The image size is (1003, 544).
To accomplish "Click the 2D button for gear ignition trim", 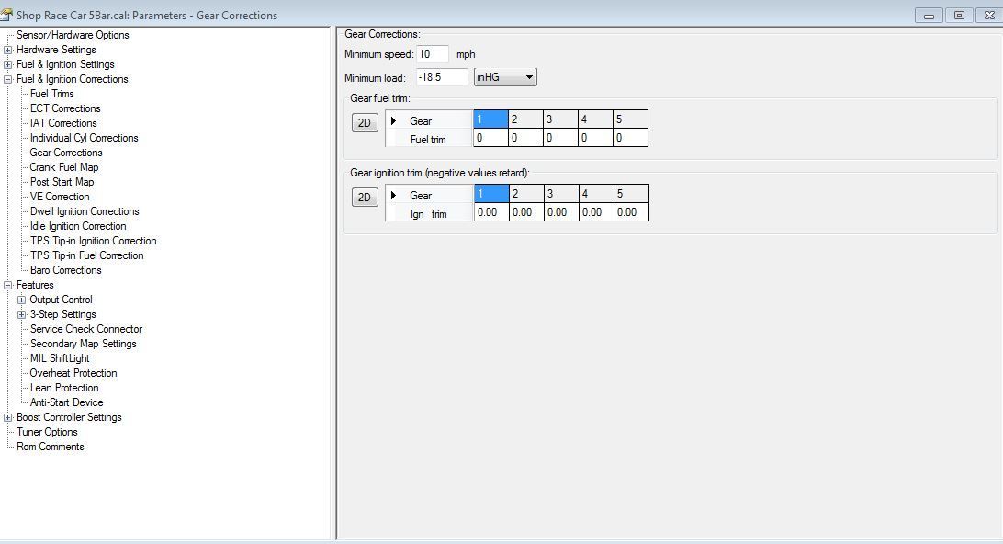I will pos(365,197).
